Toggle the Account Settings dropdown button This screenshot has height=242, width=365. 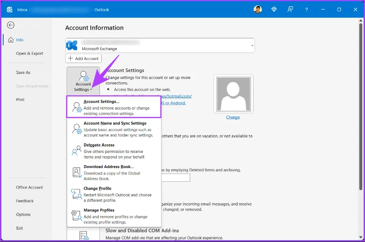[x=83, y=81]
